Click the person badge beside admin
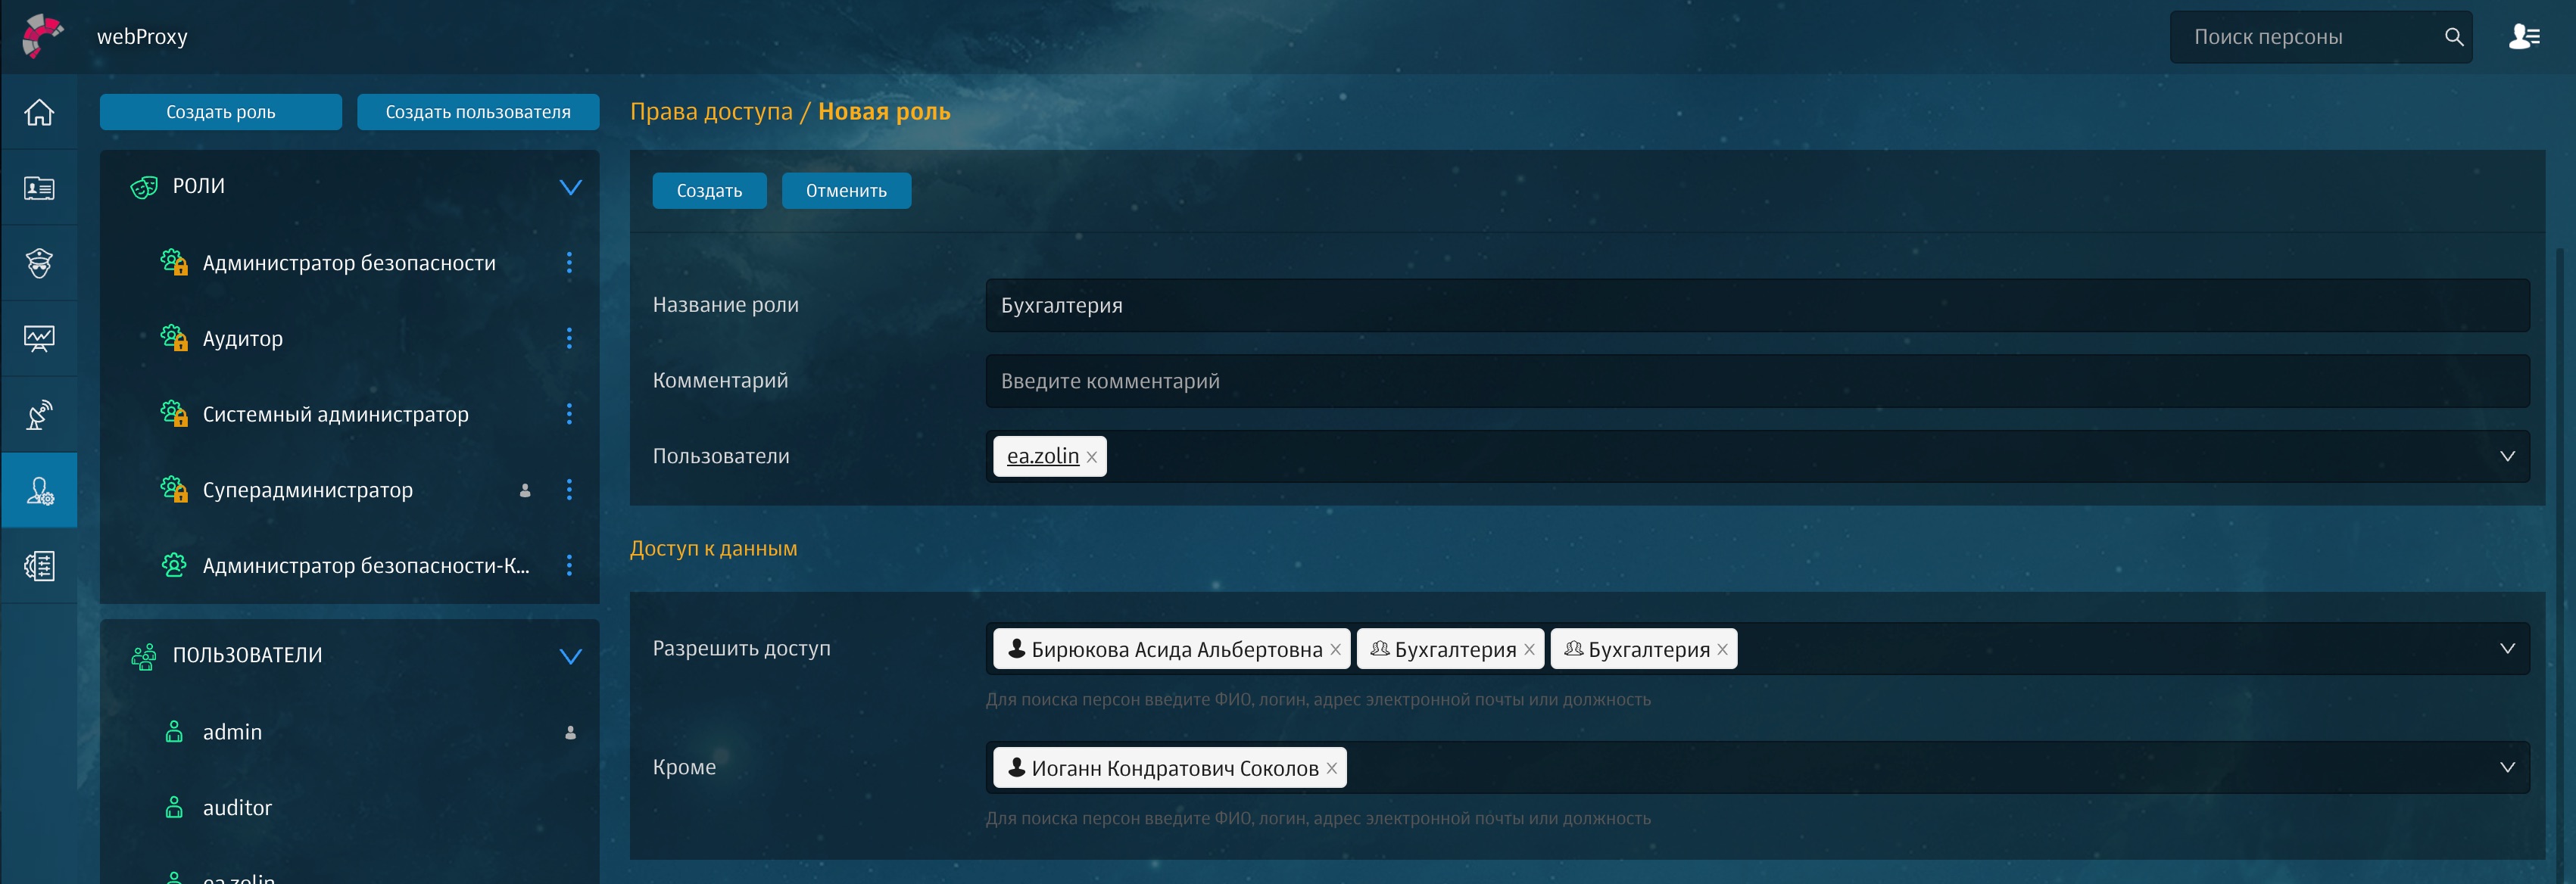The height and width of the screenshot is (884, 2576). (570, 733)
